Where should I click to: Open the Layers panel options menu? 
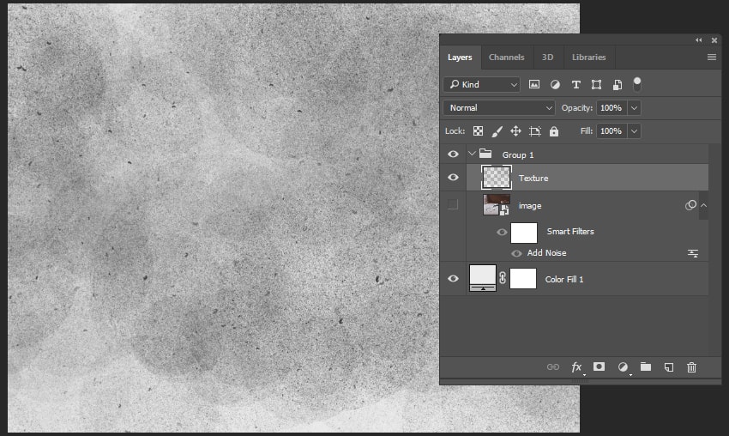point(711,58)
